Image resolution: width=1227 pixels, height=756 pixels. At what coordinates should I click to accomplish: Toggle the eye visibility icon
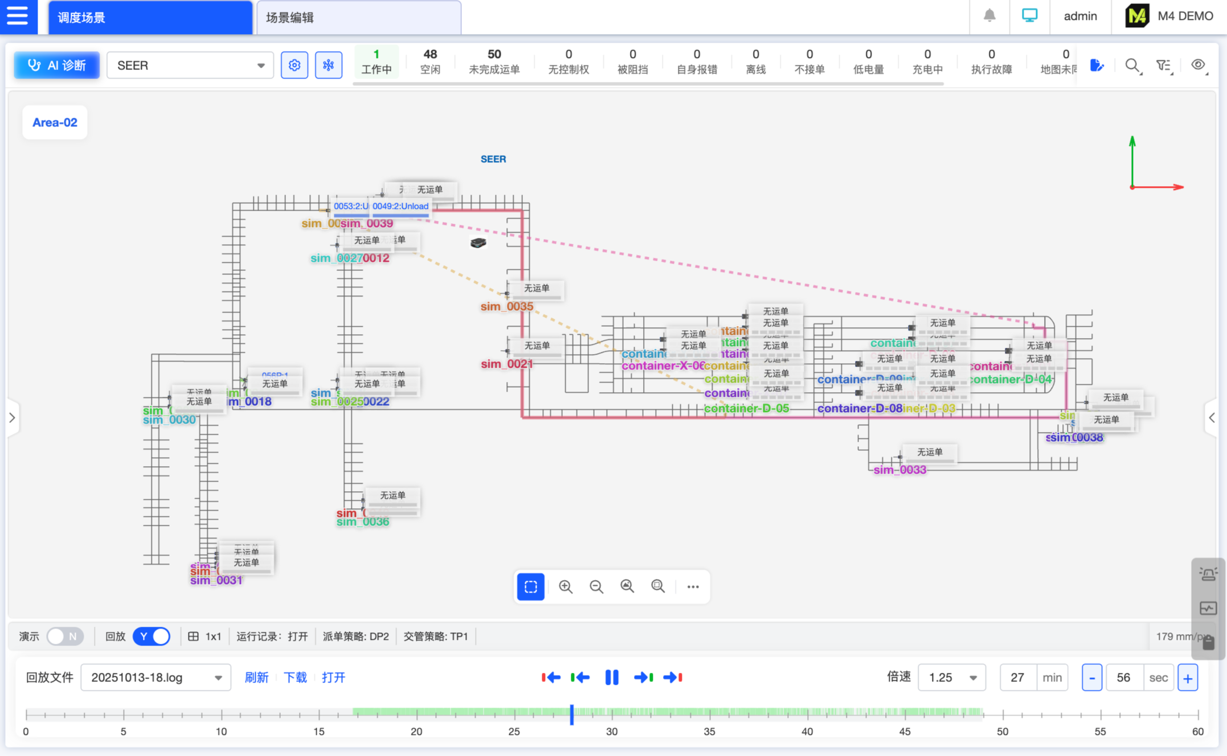(1198, 65)
